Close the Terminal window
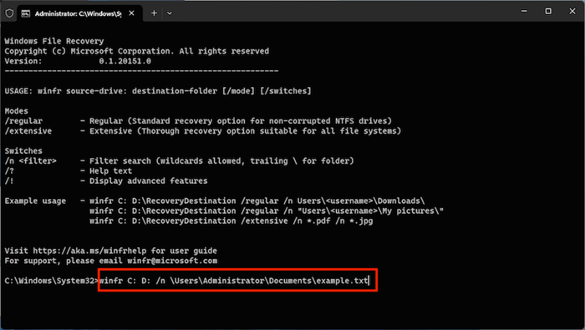The image size is (585, 330). coord(572,11)
